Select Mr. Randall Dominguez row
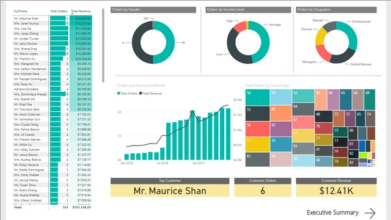Image resolution: width=391 pixels, height=220 pixels. click(x=53, y=79)
